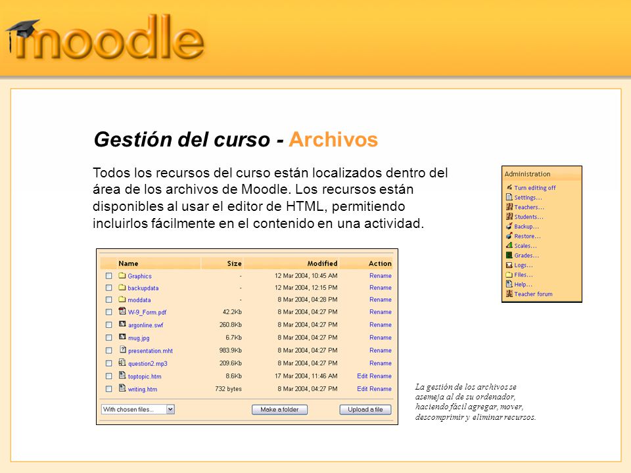The width and height of the screenshot is (631, 473).
Task: Open the Settings... administration link
Action: (x=528, y=198)
